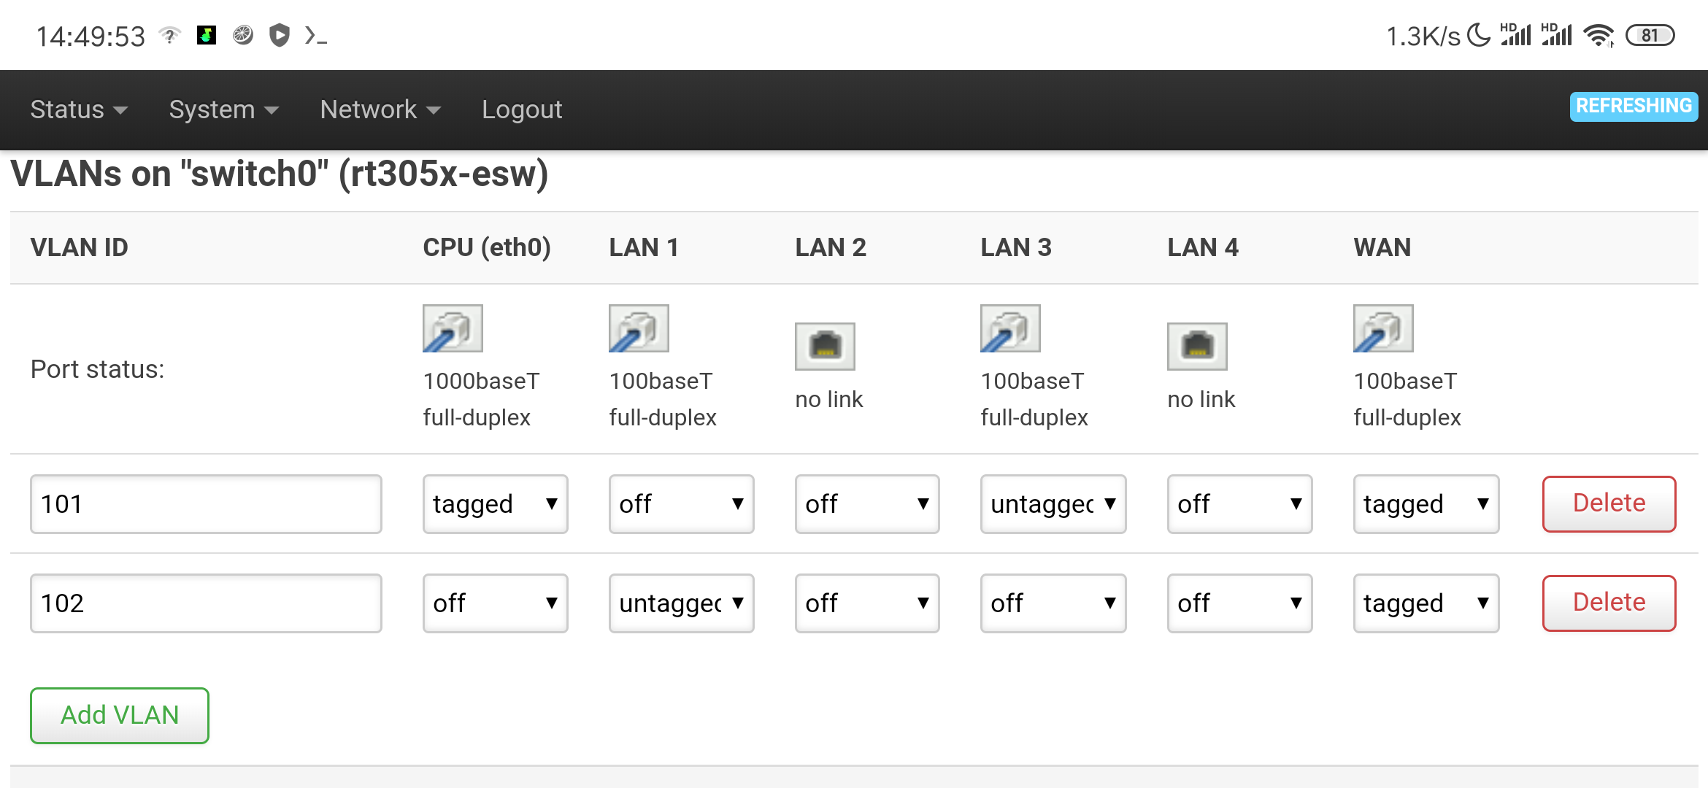
Task: Click the LAN 1 connected port icon
Action: click(x=638, y=328)
